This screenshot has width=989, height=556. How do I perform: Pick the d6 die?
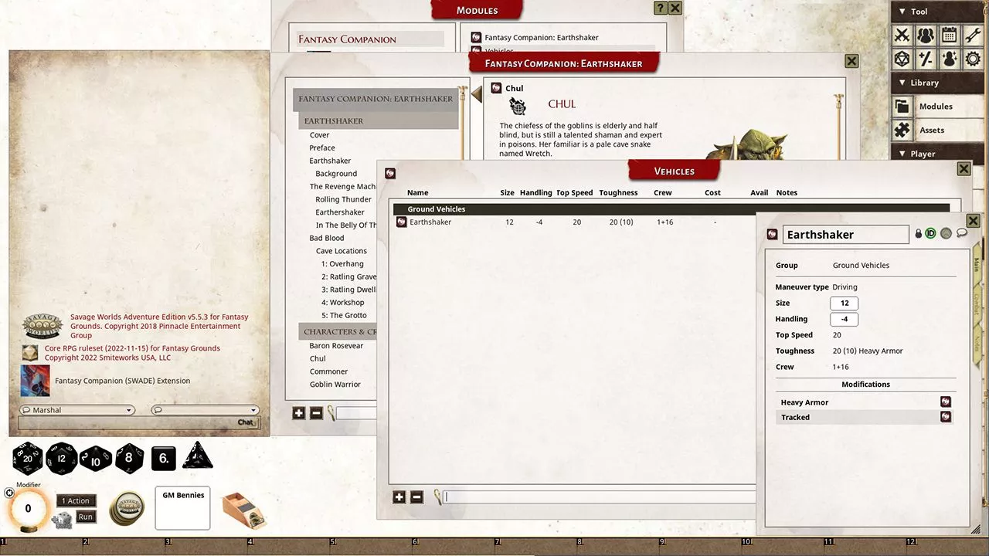[164, 458]
